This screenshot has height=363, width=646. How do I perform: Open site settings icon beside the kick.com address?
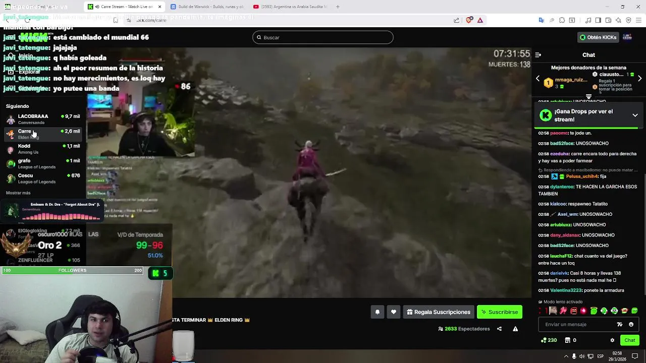coord(129,20)
